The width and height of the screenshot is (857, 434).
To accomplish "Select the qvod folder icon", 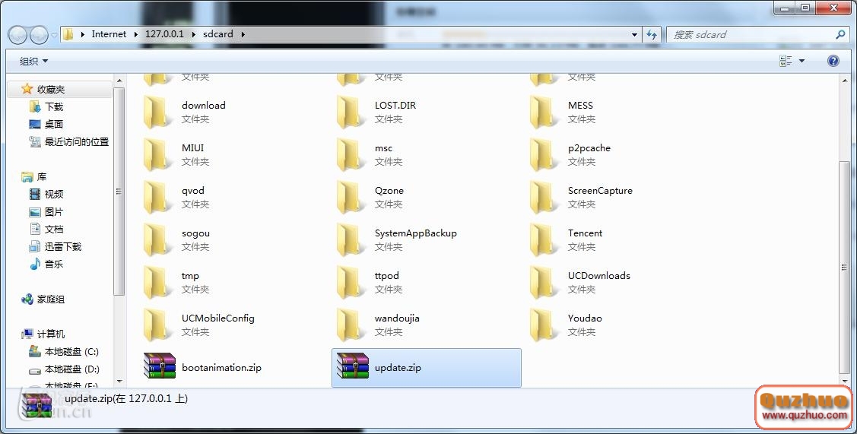I will (157, 198).
